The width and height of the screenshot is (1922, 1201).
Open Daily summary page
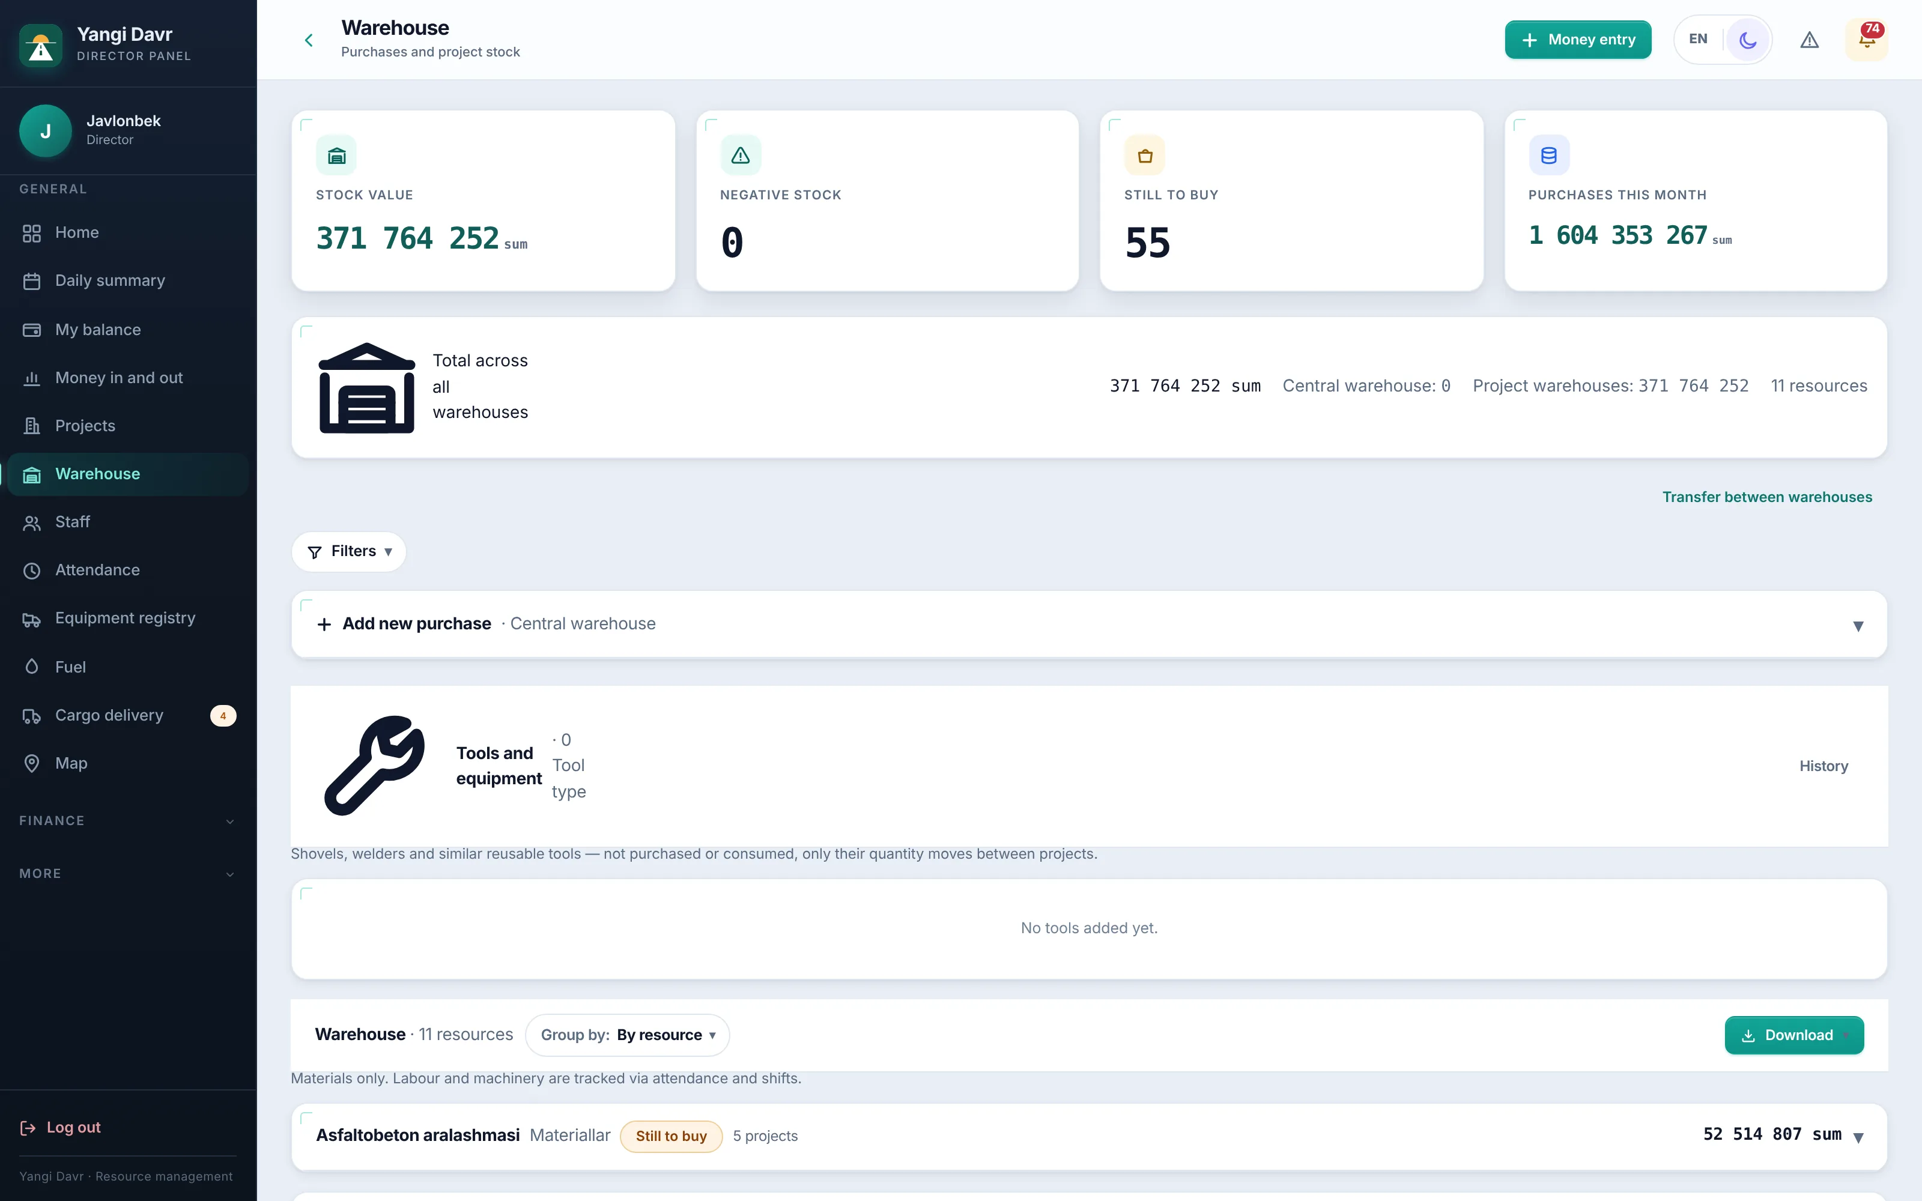(x=128, y=281)
